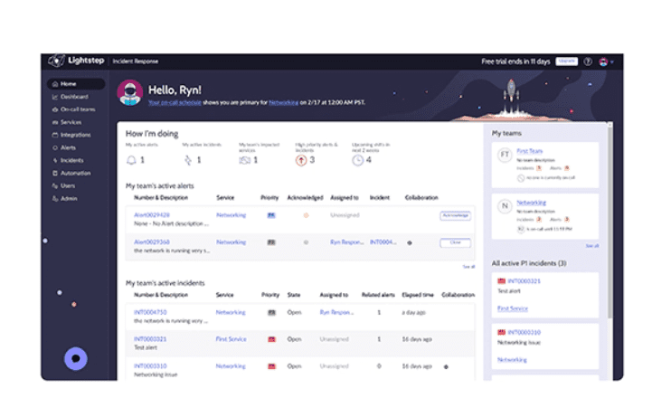The image size is (671, 398).
Task: Click priority flag for Alert0029428
Action: 271,215
